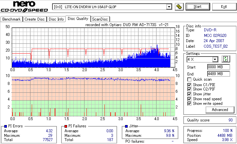Image resolution: width=237 pixels, height=144 pixels.
Task: Open the Advanced settings button
Action: pyautogui.click(x=220, y=110)
